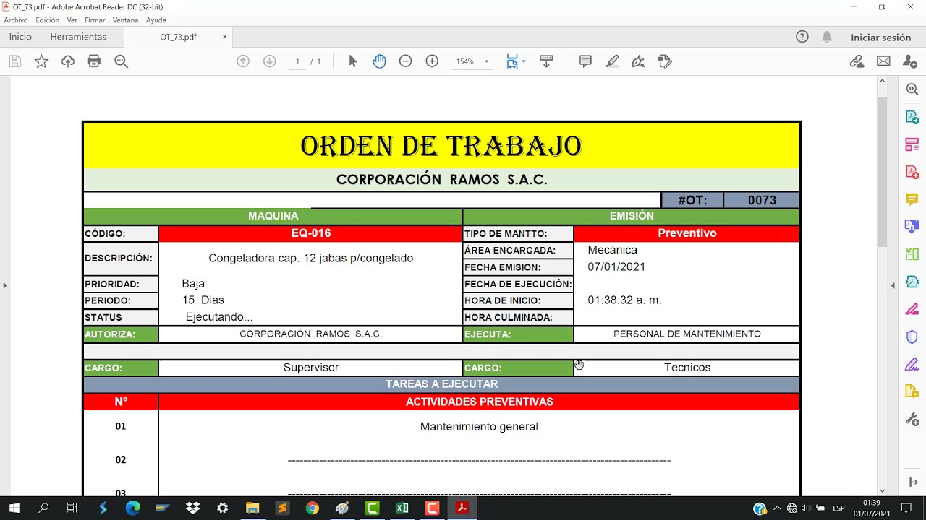This screenshot has width=926, height=520.
Task: Select the highlight text pen tool
Action: (x=612, y=61)
